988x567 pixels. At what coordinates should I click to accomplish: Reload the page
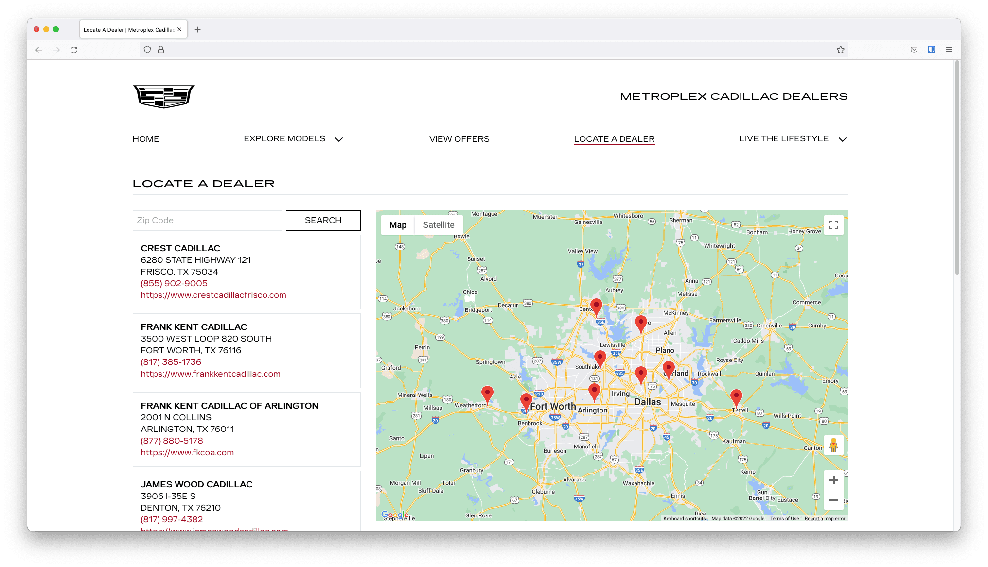[x=74, y=50]
